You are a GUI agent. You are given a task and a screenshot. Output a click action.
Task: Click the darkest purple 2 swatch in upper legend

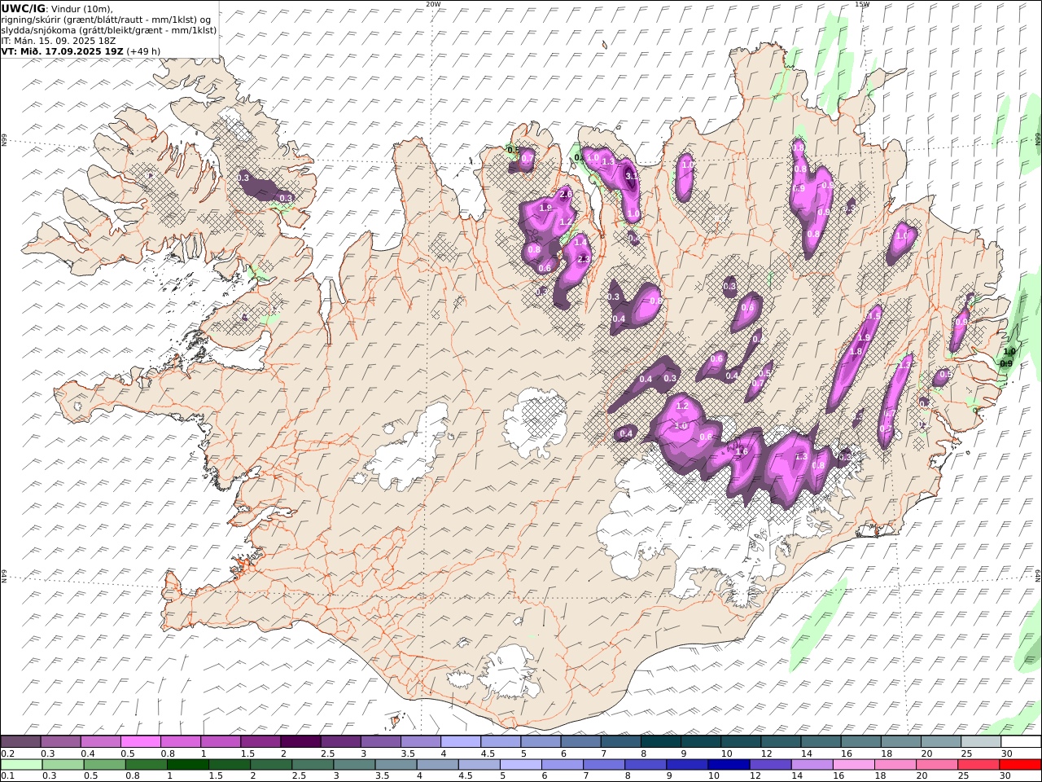[300, 741]
